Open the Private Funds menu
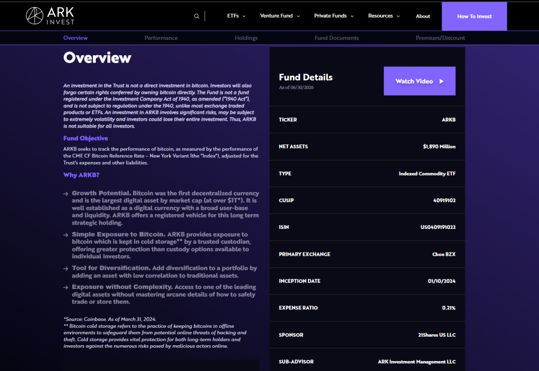Image resolution: width=539 pixels, height=371 pixels. (x=331, y=16)
